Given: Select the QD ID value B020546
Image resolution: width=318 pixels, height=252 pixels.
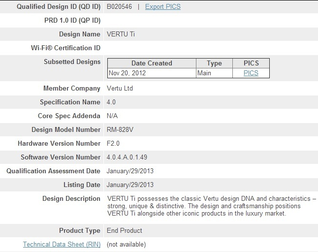Looking at the screenshot, I should coord(119,7).
